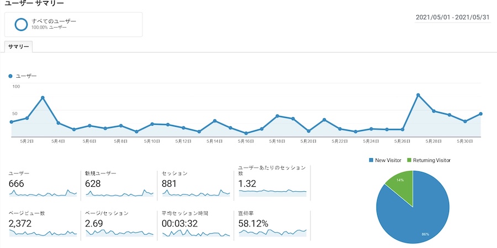
Task: Click the 新規ユーザー sparkline under 628
Action: pyautogui.click(x=119, y=193)
